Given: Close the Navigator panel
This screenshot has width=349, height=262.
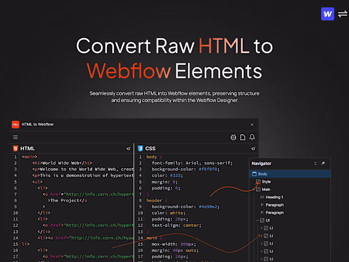Looking at the screenshot, I should point(315,163).
